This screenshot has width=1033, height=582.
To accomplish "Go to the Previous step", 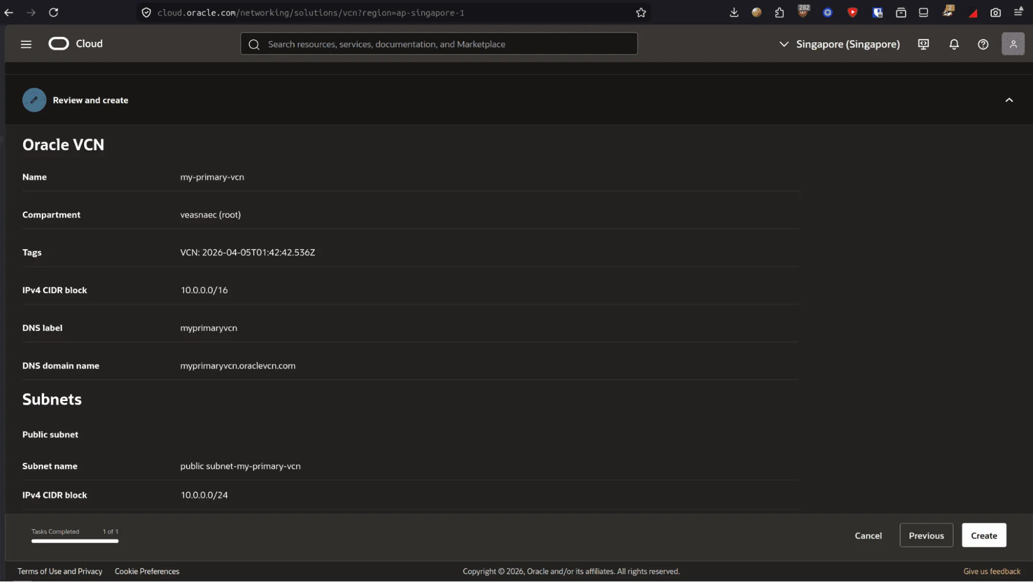I will (x=926, y=535).
